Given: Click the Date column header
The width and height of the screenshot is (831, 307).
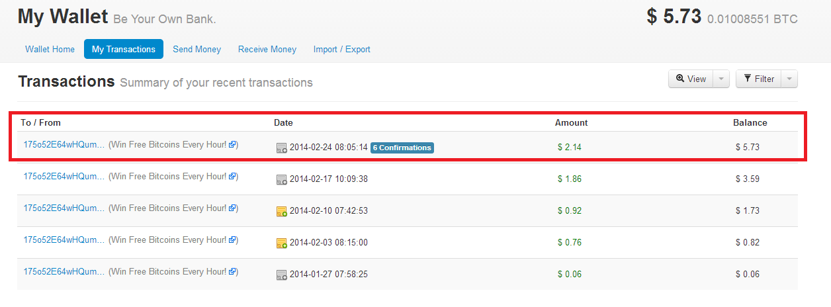Looking at the screenshot, I should 283,122.
